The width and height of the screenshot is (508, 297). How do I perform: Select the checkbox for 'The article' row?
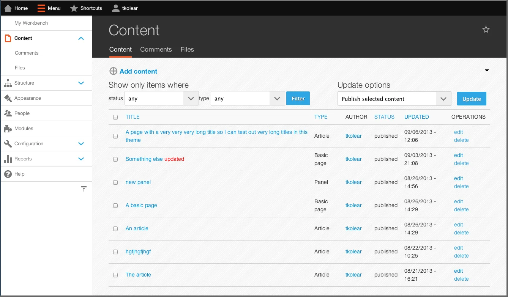point(115,275)
